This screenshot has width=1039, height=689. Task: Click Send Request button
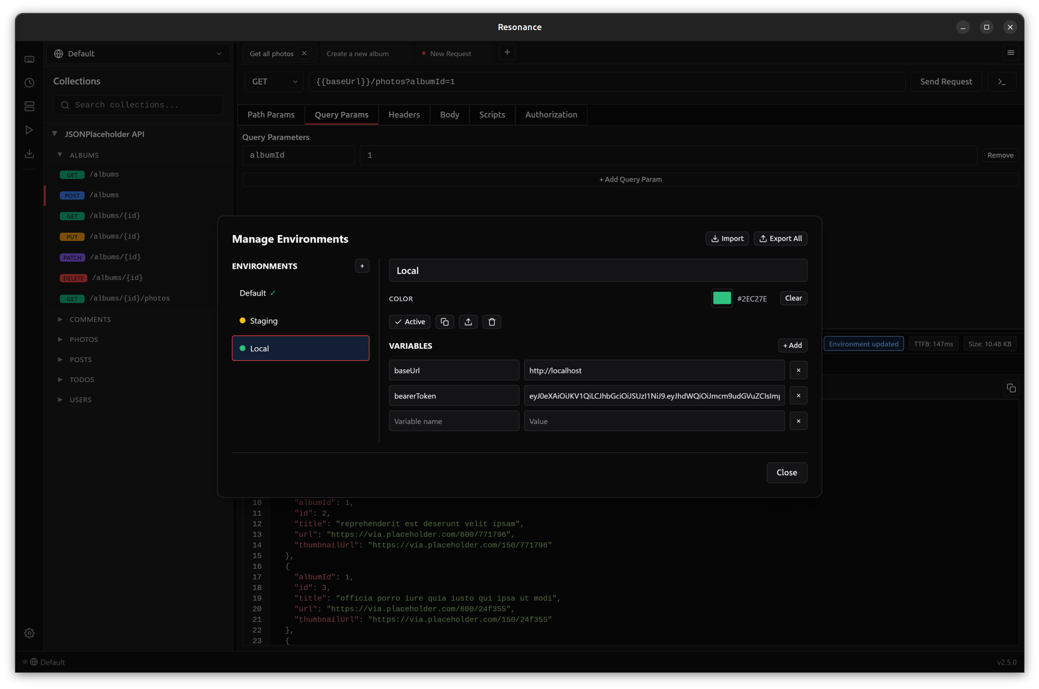[x=946, y=82]
